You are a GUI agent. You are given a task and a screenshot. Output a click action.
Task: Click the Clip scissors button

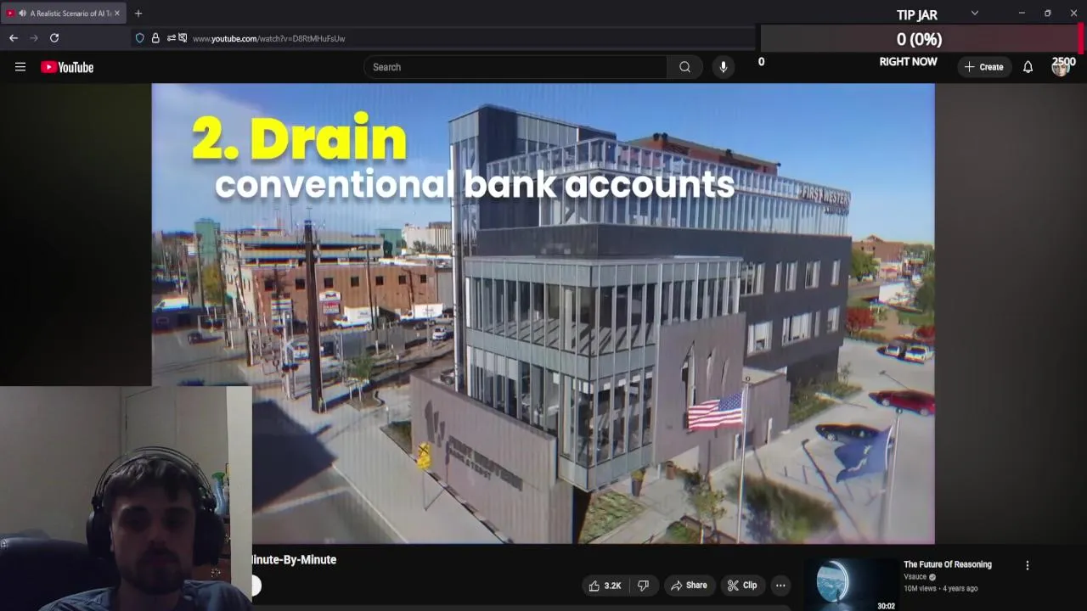click(742, 586)
